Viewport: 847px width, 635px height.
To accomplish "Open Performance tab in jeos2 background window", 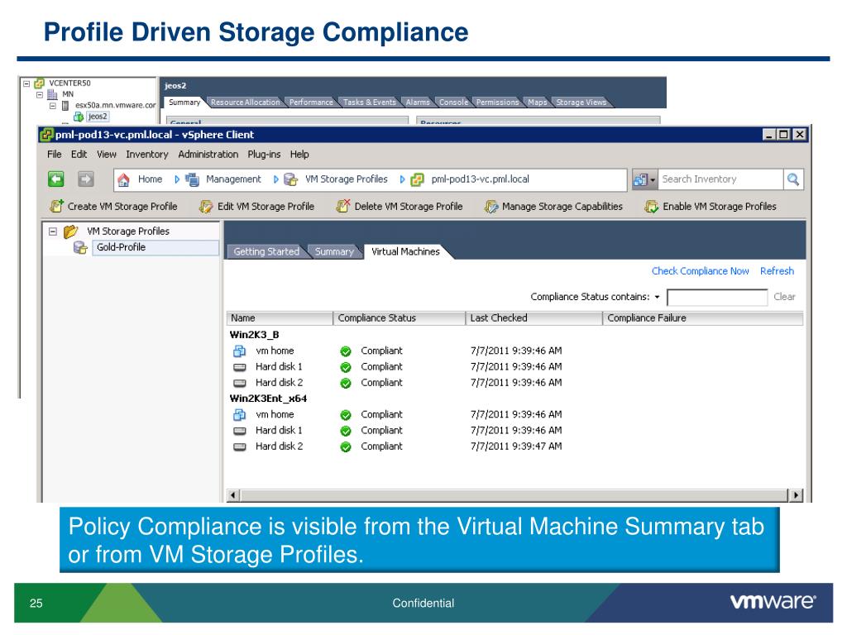I will pos(311,102).
